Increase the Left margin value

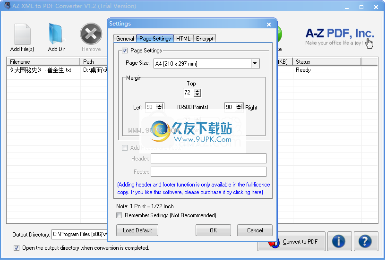(160, 105)
